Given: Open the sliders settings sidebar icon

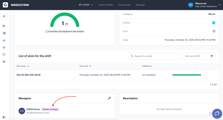Looking at the screenshot, I should coord(4,61).
